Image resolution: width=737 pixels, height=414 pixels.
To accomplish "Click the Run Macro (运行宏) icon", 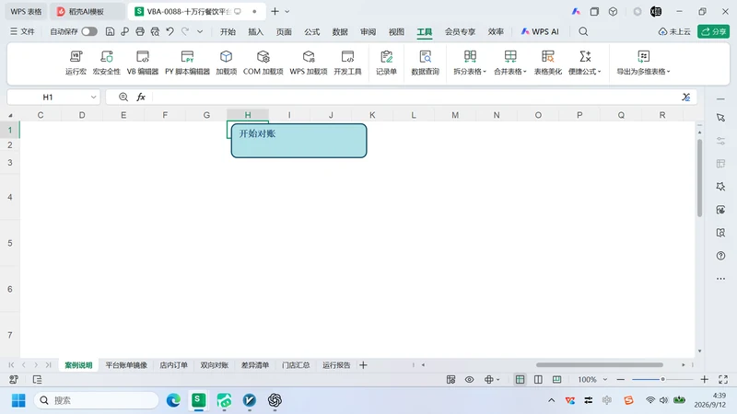I will pyautogui.click(x=76, y=57).
